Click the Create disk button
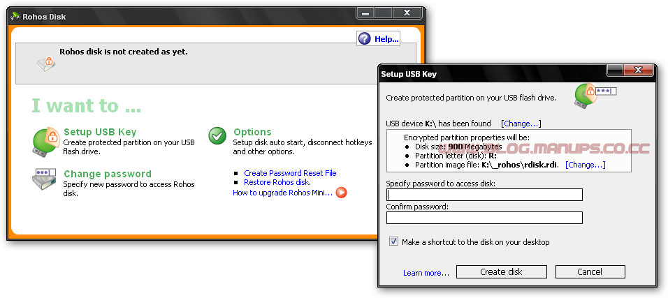 (502, 271)
